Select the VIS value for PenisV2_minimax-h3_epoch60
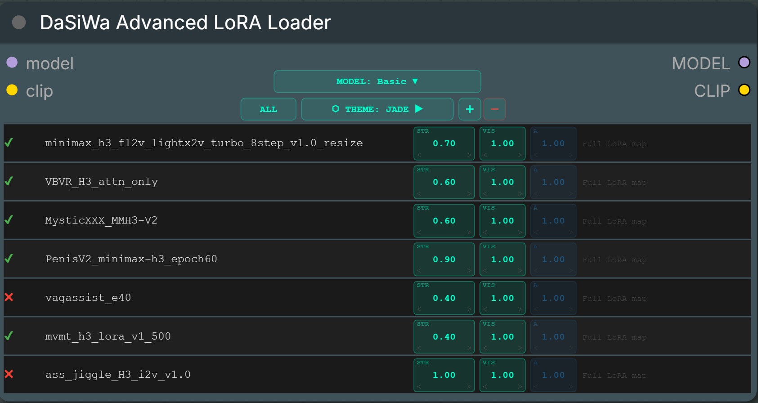 click(502, 260)
